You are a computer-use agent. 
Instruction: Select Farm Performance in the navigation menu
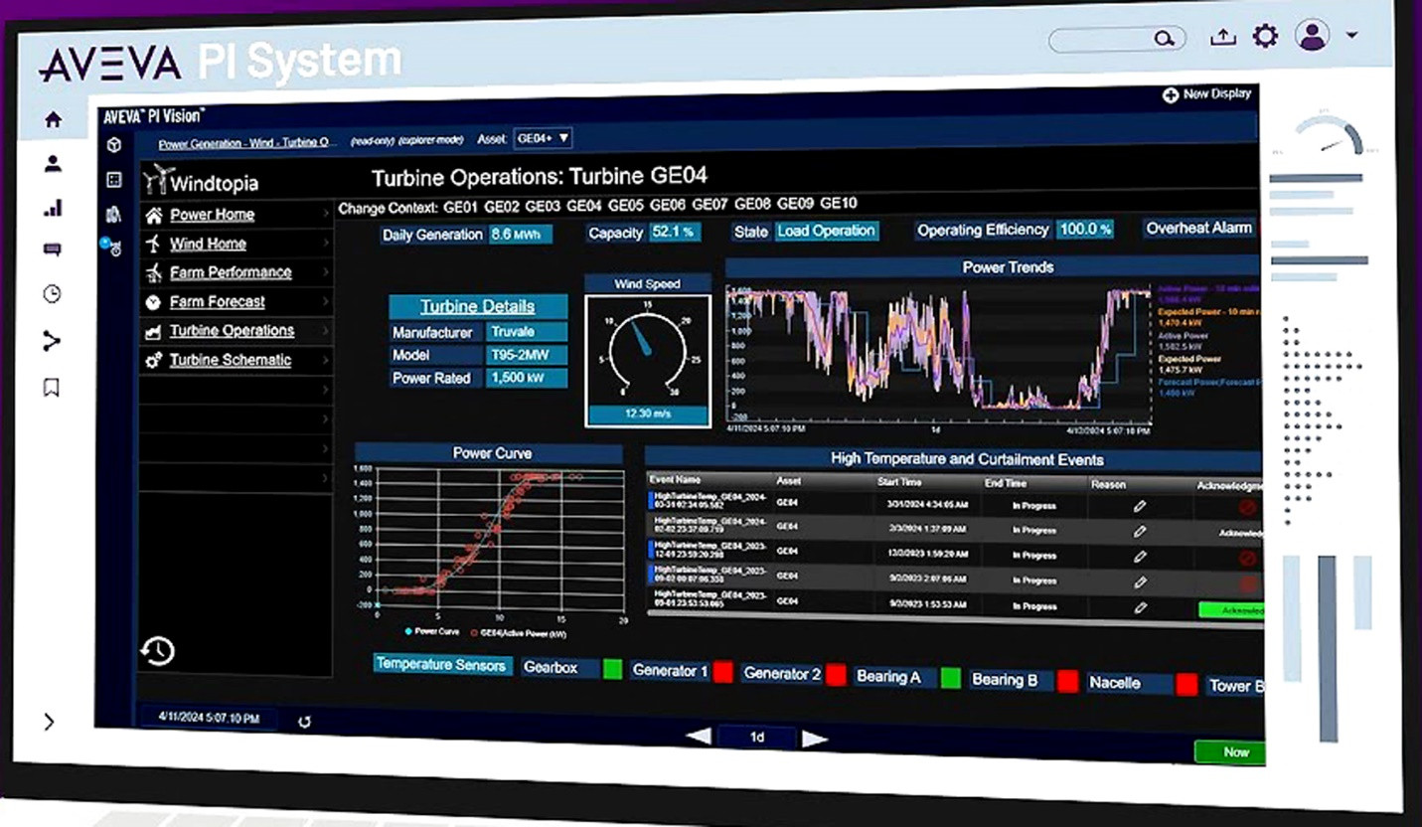(231, 272)
